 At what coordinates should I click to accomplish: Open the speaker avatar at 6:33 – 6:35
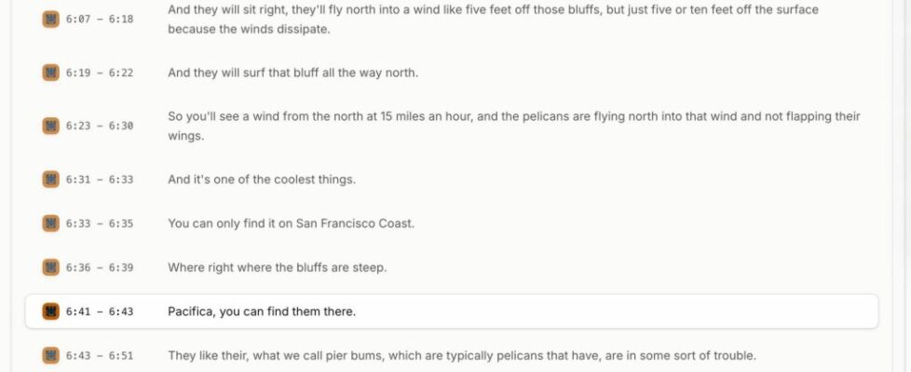(50, 223)
